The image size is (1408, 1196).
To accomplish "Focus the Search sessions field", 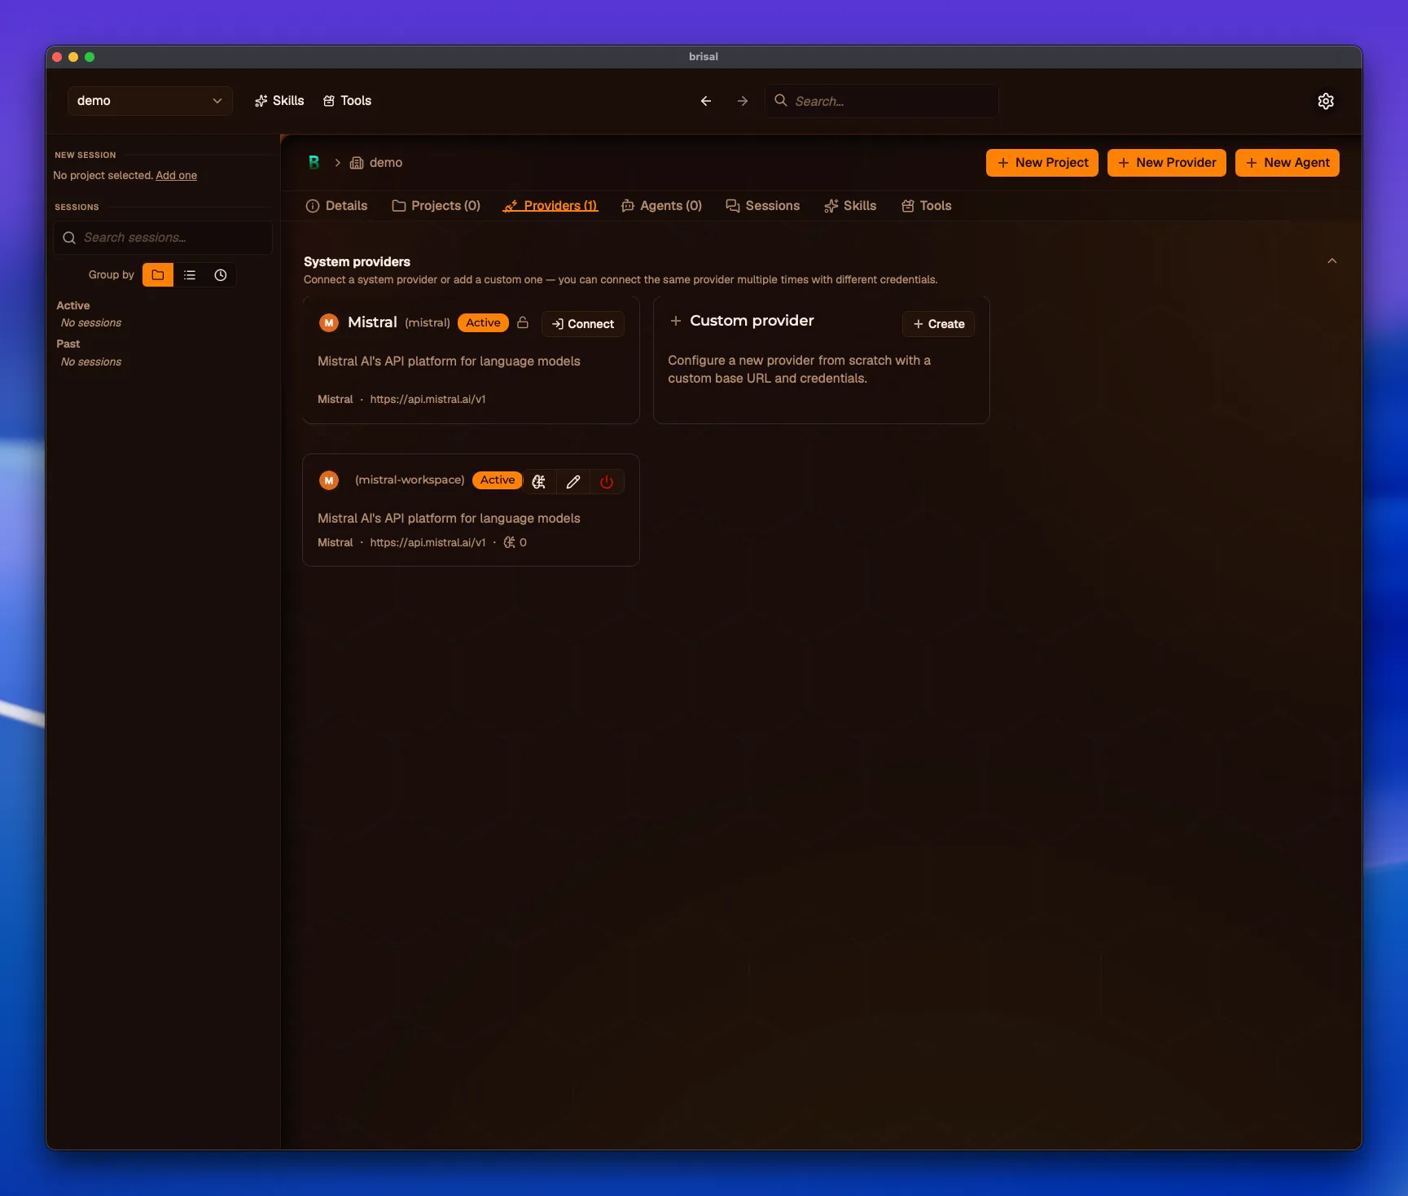I will [x=163, y=238].
